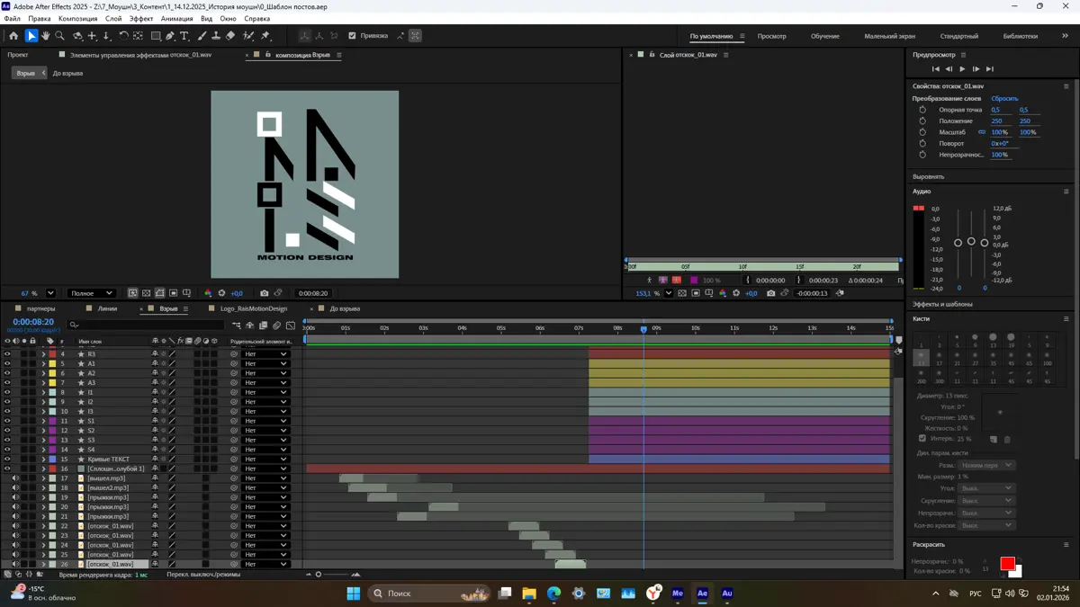
Task: Open parent dropdown for layer S4
Action: 265,450
